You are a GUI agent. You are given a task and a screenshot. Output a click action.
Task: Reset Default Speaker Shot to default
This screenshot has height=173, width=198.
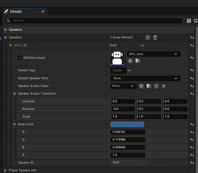click(192, 78)
